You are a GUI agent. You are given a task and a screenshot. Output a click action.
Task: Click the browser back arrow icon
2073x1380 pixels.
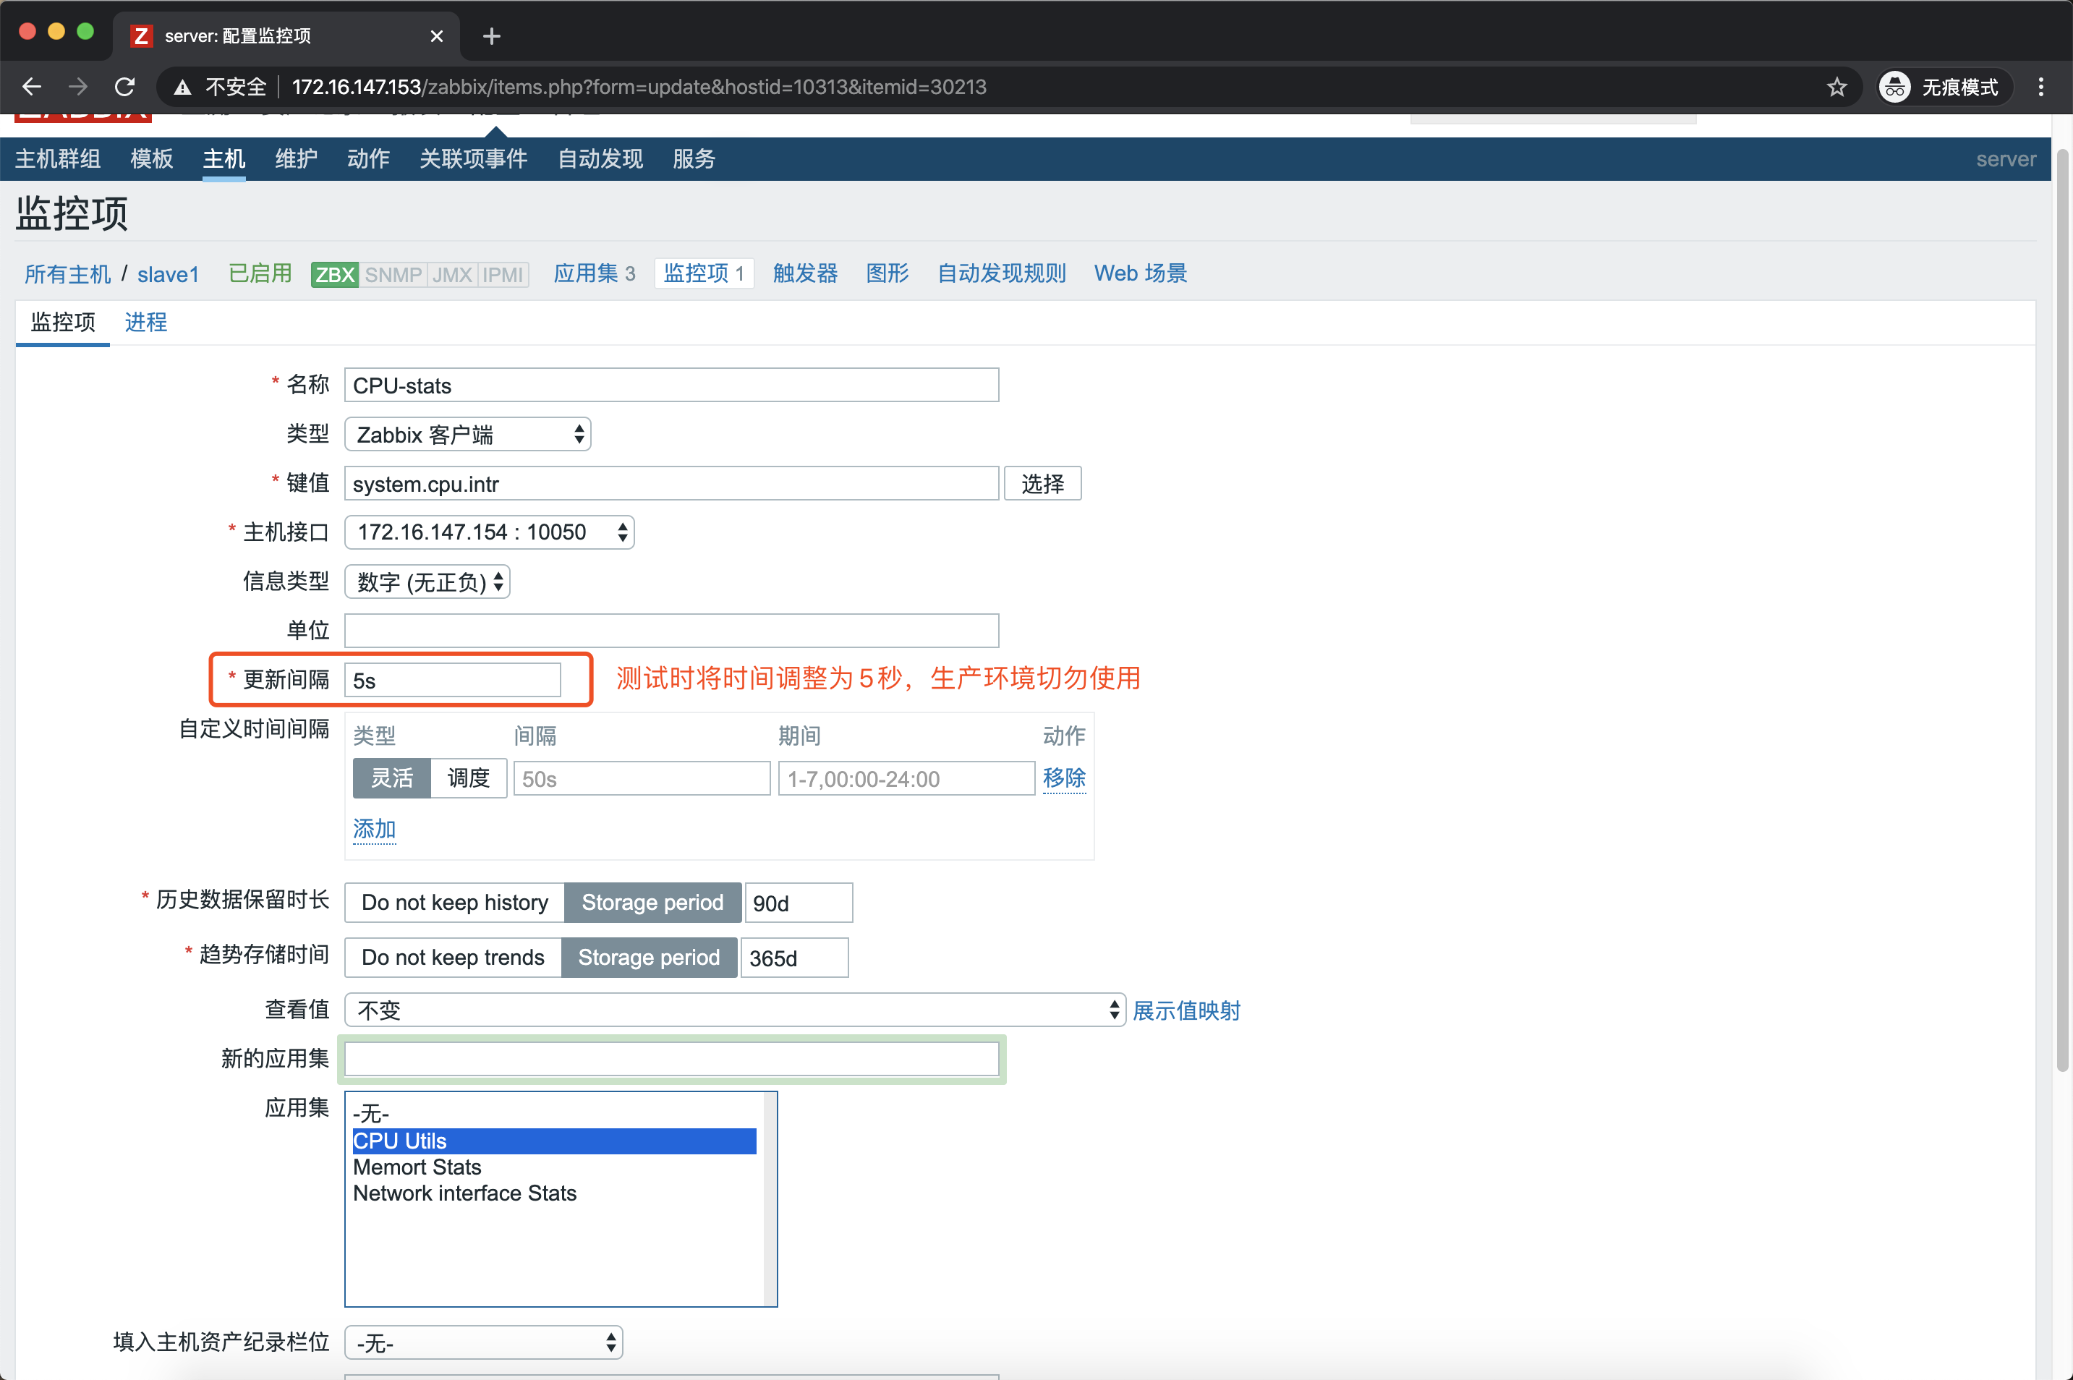[x=32, y=86]
